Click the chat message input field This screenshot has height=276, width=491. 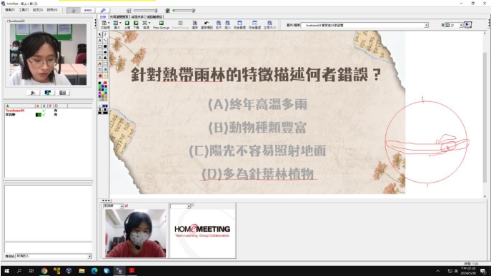(48, 247)
